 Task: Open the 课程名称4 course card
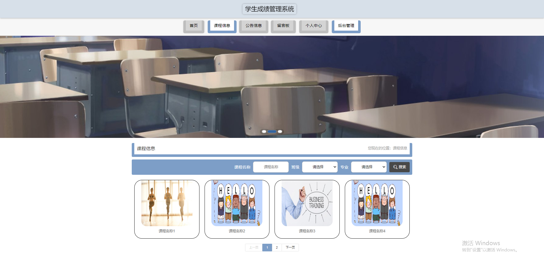click(377, 209)
